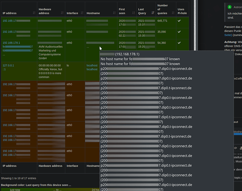Click the Hostname column sort icon

pyautogui.click(x=113, y=13)
